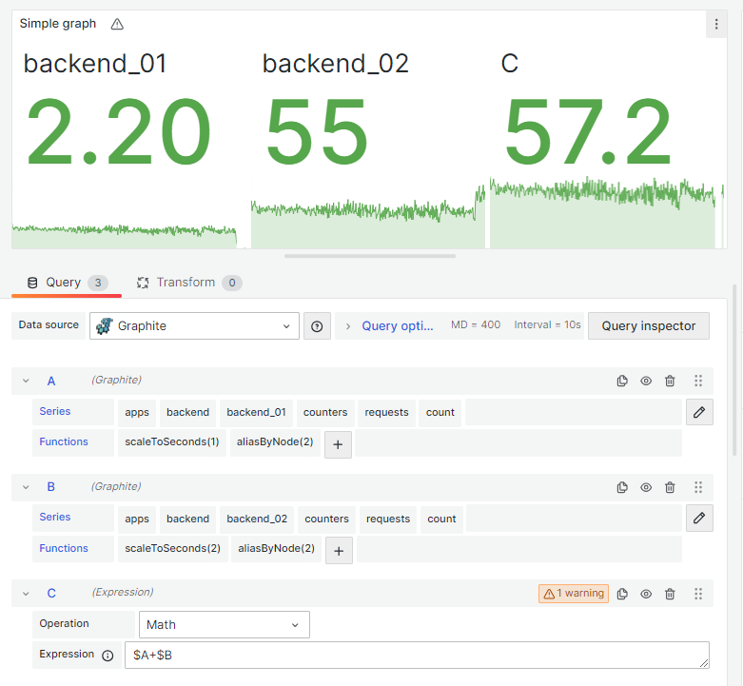Toggle visibility of expression C
The width and height of the screenshot is (743, 686).
click(646, 594)
